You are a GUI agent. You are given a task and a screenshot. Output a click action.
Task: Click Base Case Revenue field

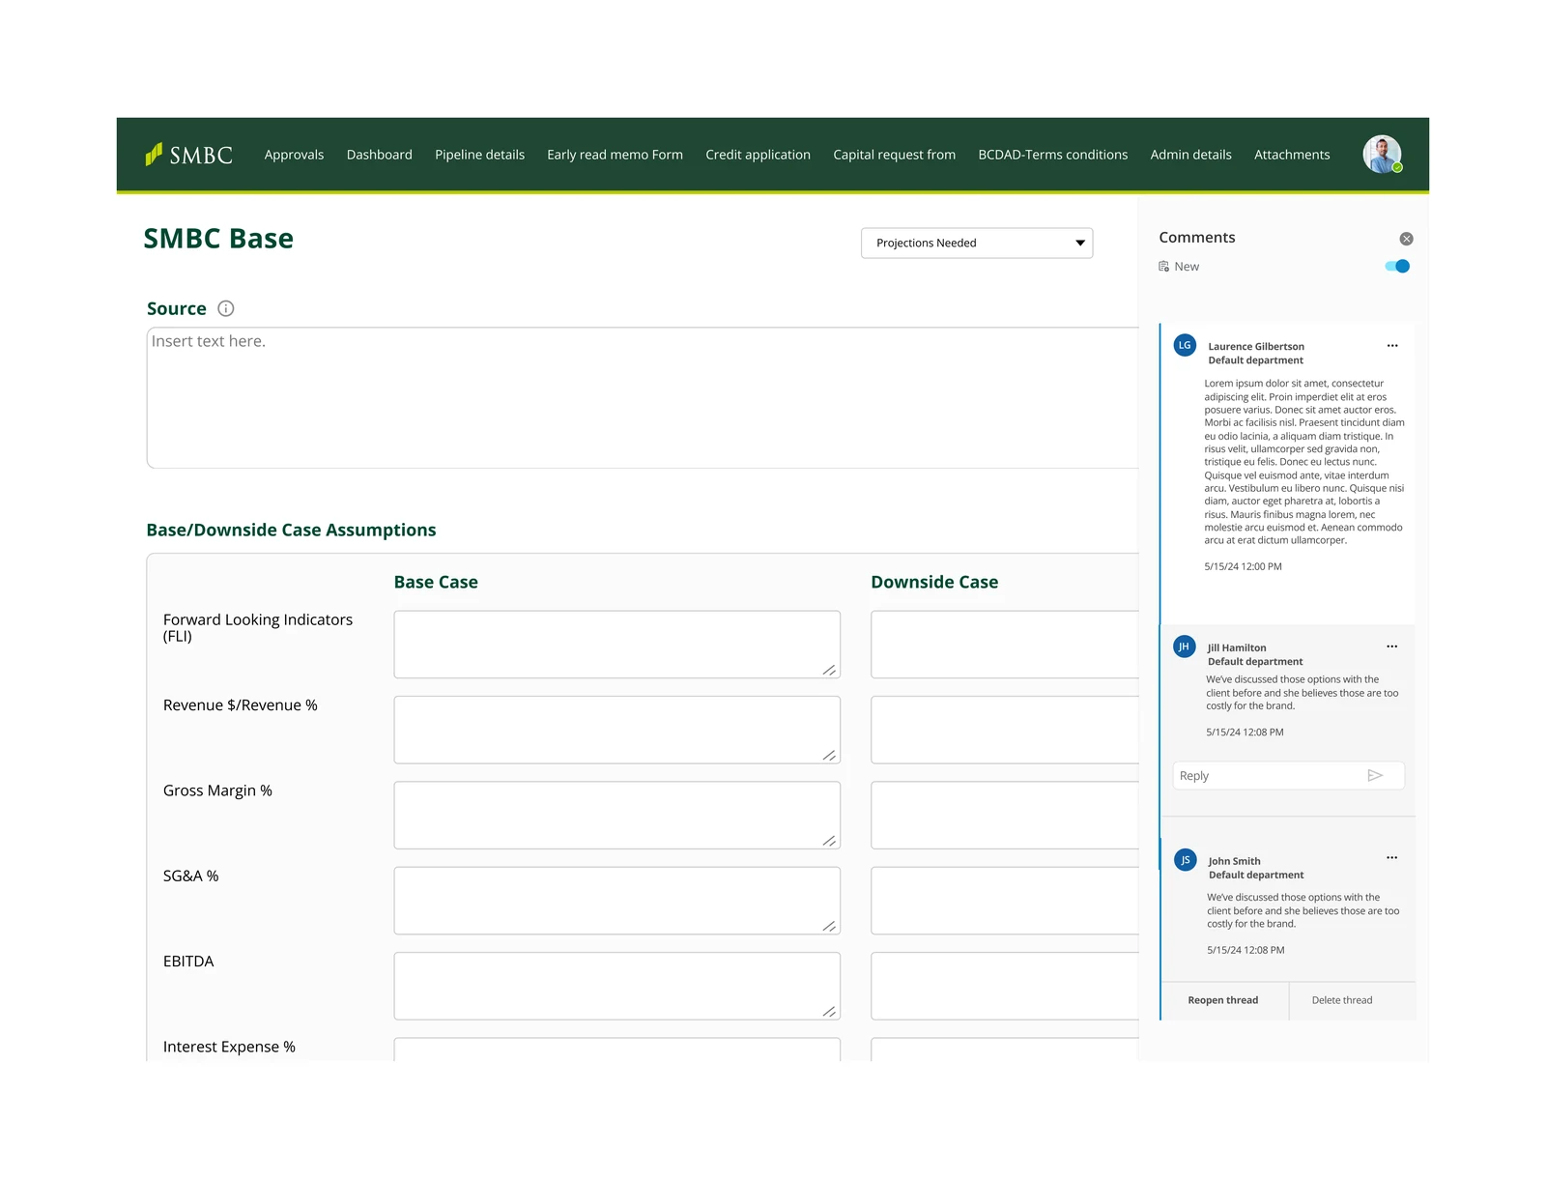pos(616,730)
